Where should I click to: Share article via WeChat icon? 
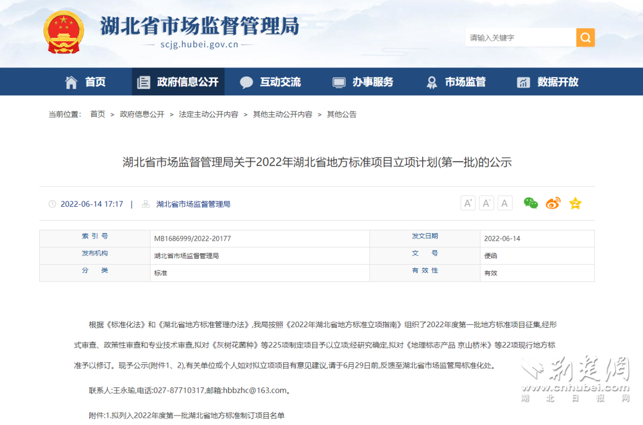point(530,203)
